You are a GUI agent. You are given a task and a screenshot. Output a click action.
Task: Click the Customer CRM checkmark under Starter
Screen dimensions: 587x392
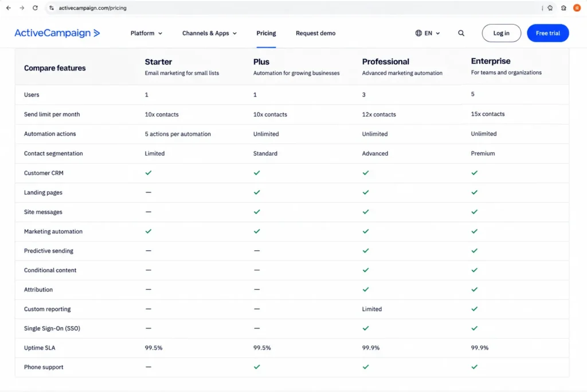tap(148, 173)
